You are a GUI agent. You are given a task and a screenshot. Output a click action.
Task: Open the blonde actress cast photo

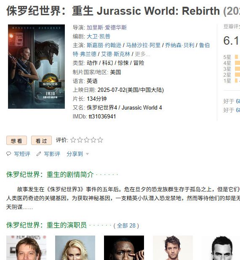pos(75,248)
